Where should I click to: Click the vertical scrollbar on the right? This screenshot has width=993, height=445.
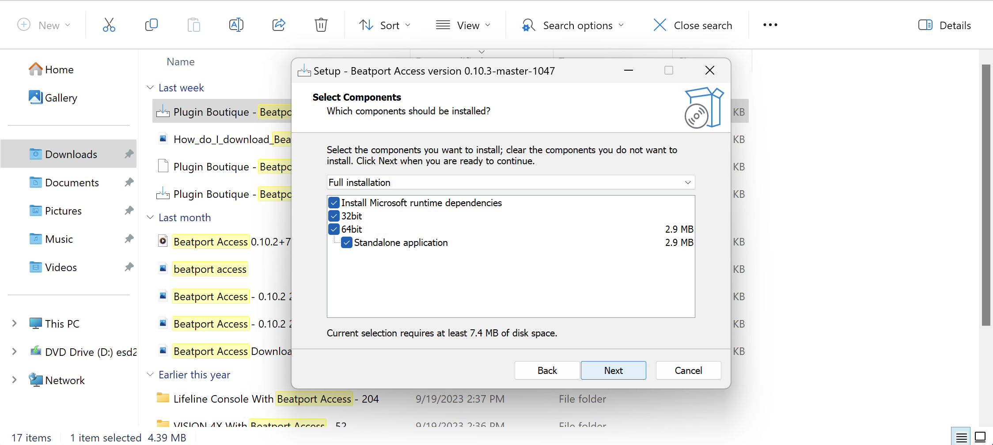(x=986, y=194)
